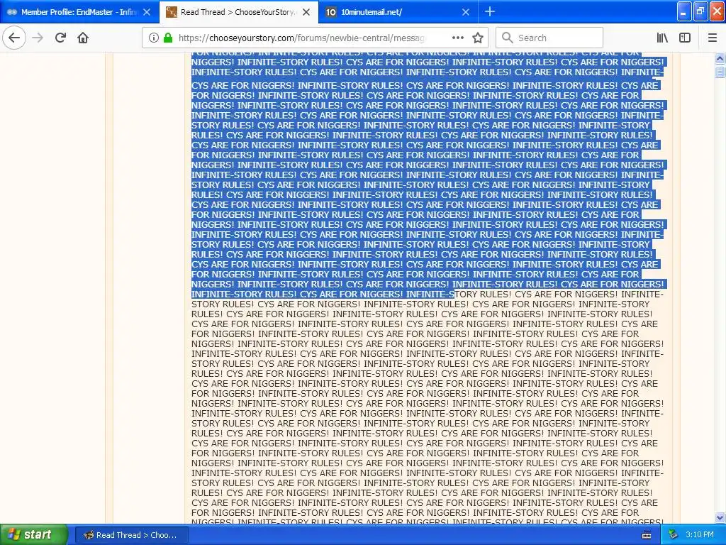726x545 pixels.
Task: Click the keyboard icon in system tray
Action: (647, 535)
